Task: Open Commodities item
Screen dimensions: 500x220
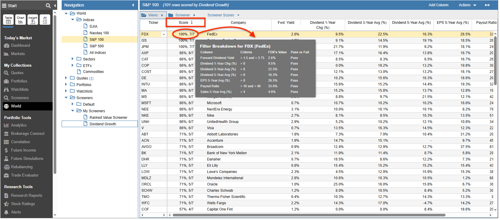Action: click(x=94, y=72)
